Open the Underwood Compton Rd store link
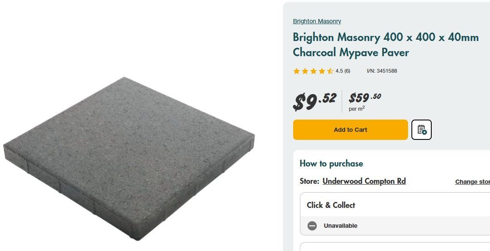This screenshot has height=251, width=490. pyautogui.click(x=364, y=181)
